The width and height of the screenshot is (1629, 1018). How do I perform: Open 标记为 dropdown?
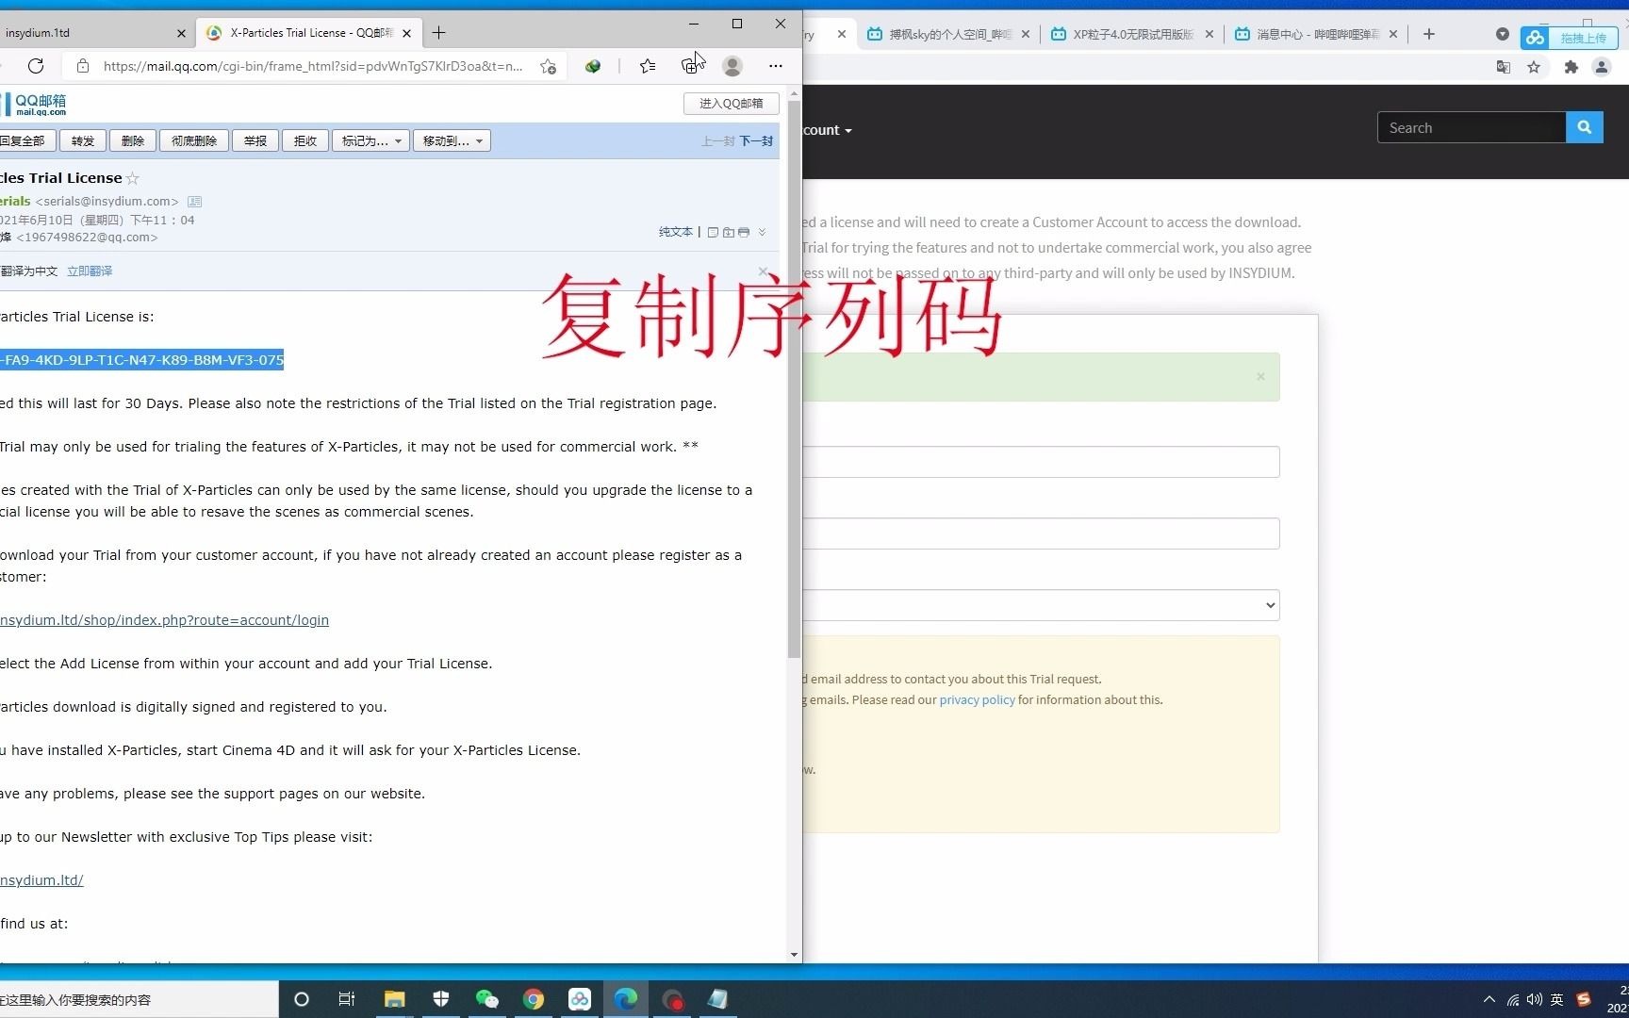(371, 141)
